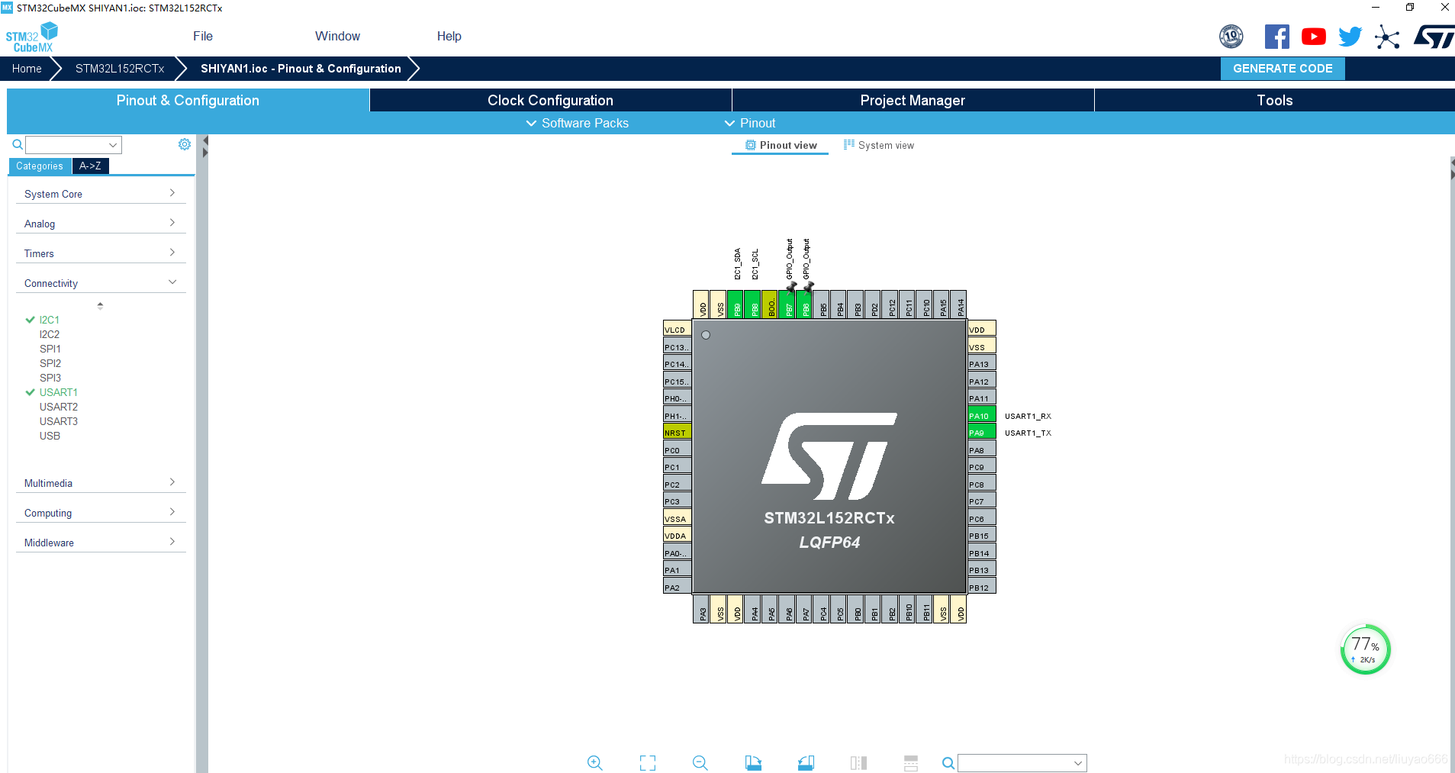This screenshot has height=773, width=1455.
Task: Switch to System view
Action: tap(878, 145)
